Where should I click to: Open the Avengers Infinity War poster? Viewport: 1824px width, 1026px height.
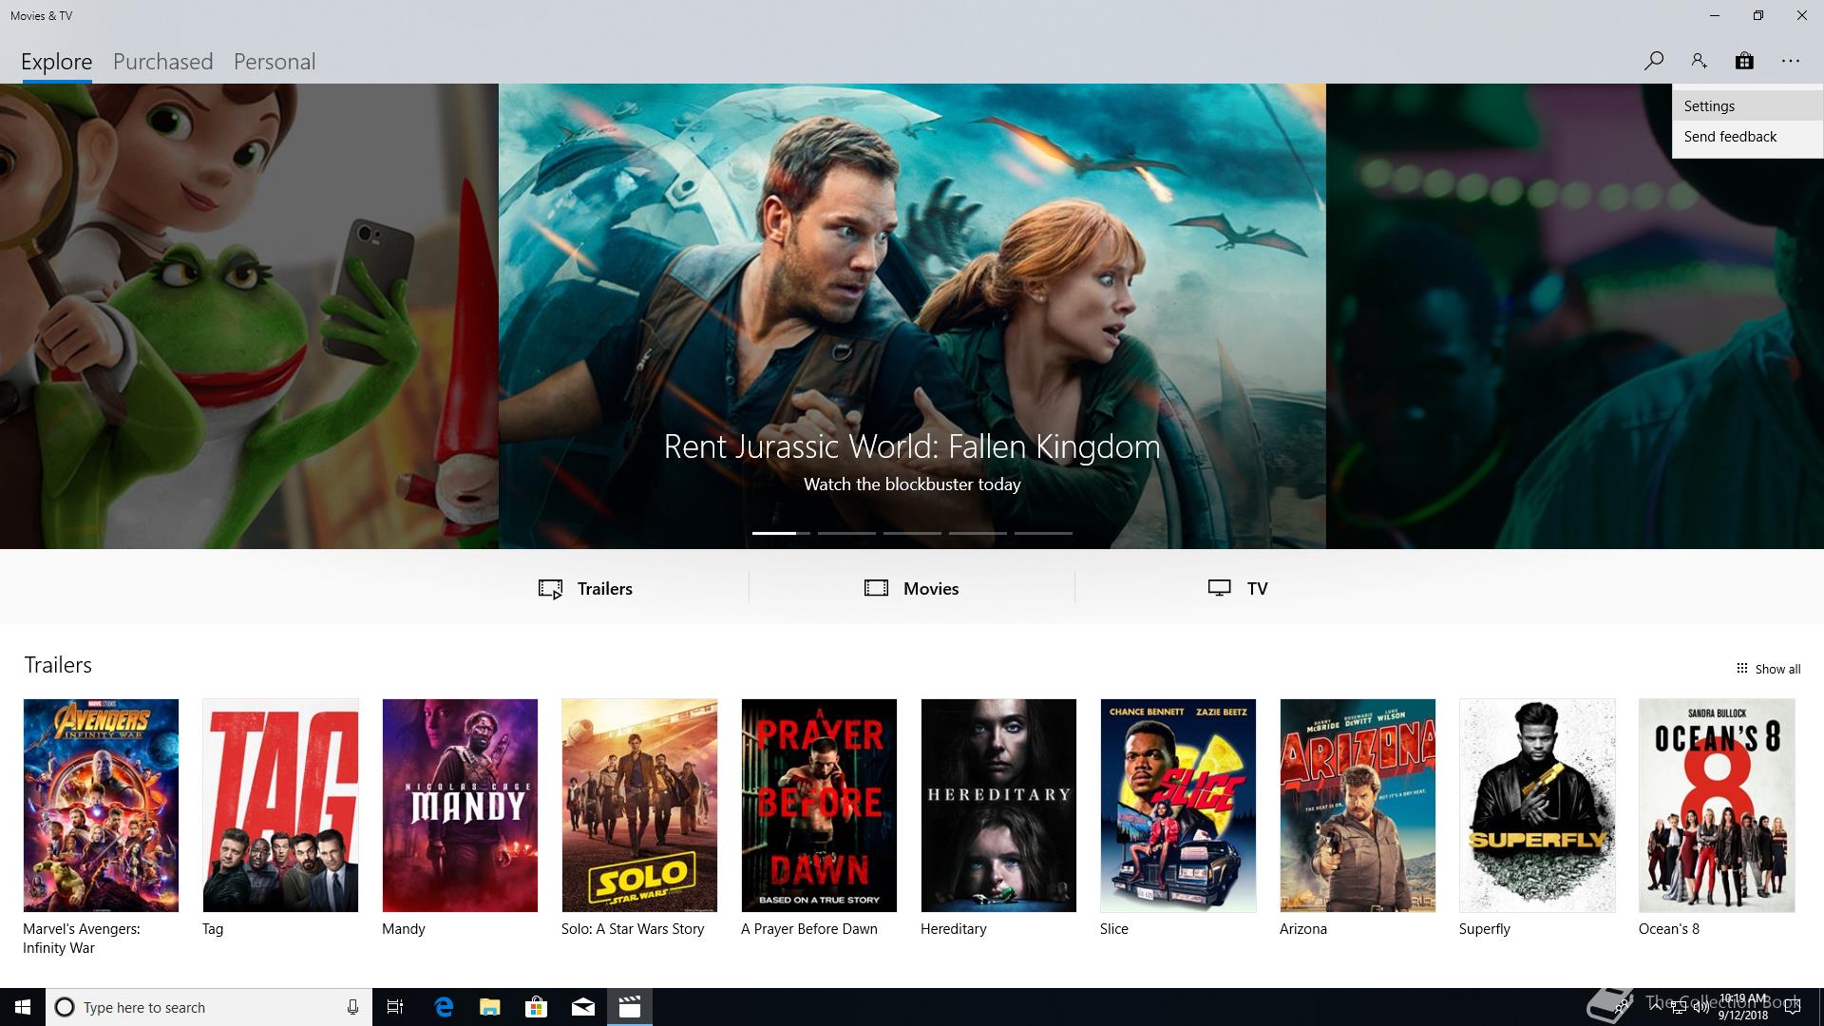point(101,806)
